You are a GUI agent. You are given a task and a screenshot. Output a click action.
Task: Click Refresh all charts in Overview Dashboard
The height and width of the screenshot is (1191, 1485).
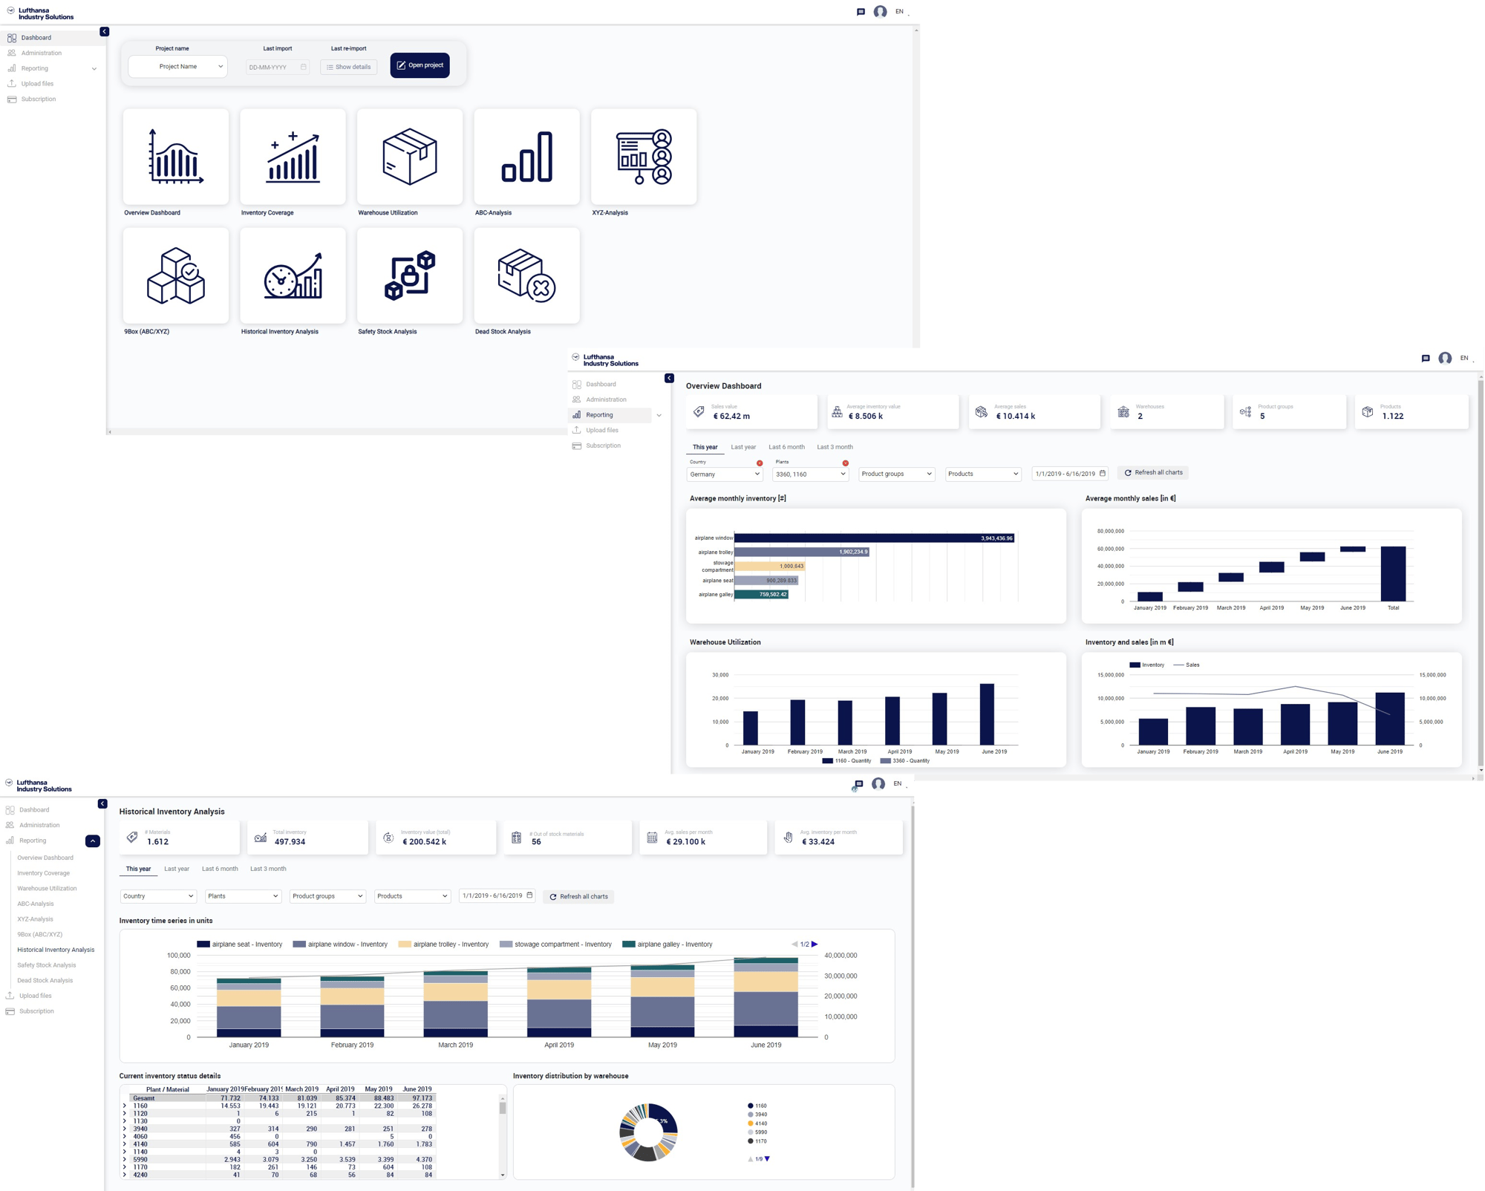click(1153, 473)
